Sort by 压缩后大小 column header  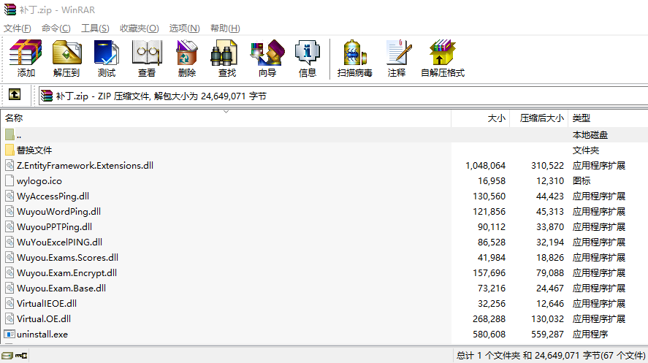pos(539,118)
